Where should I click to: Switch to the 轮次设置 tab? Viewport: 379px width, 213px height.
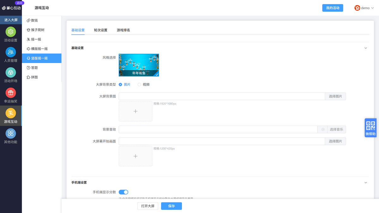pos(100,30)
